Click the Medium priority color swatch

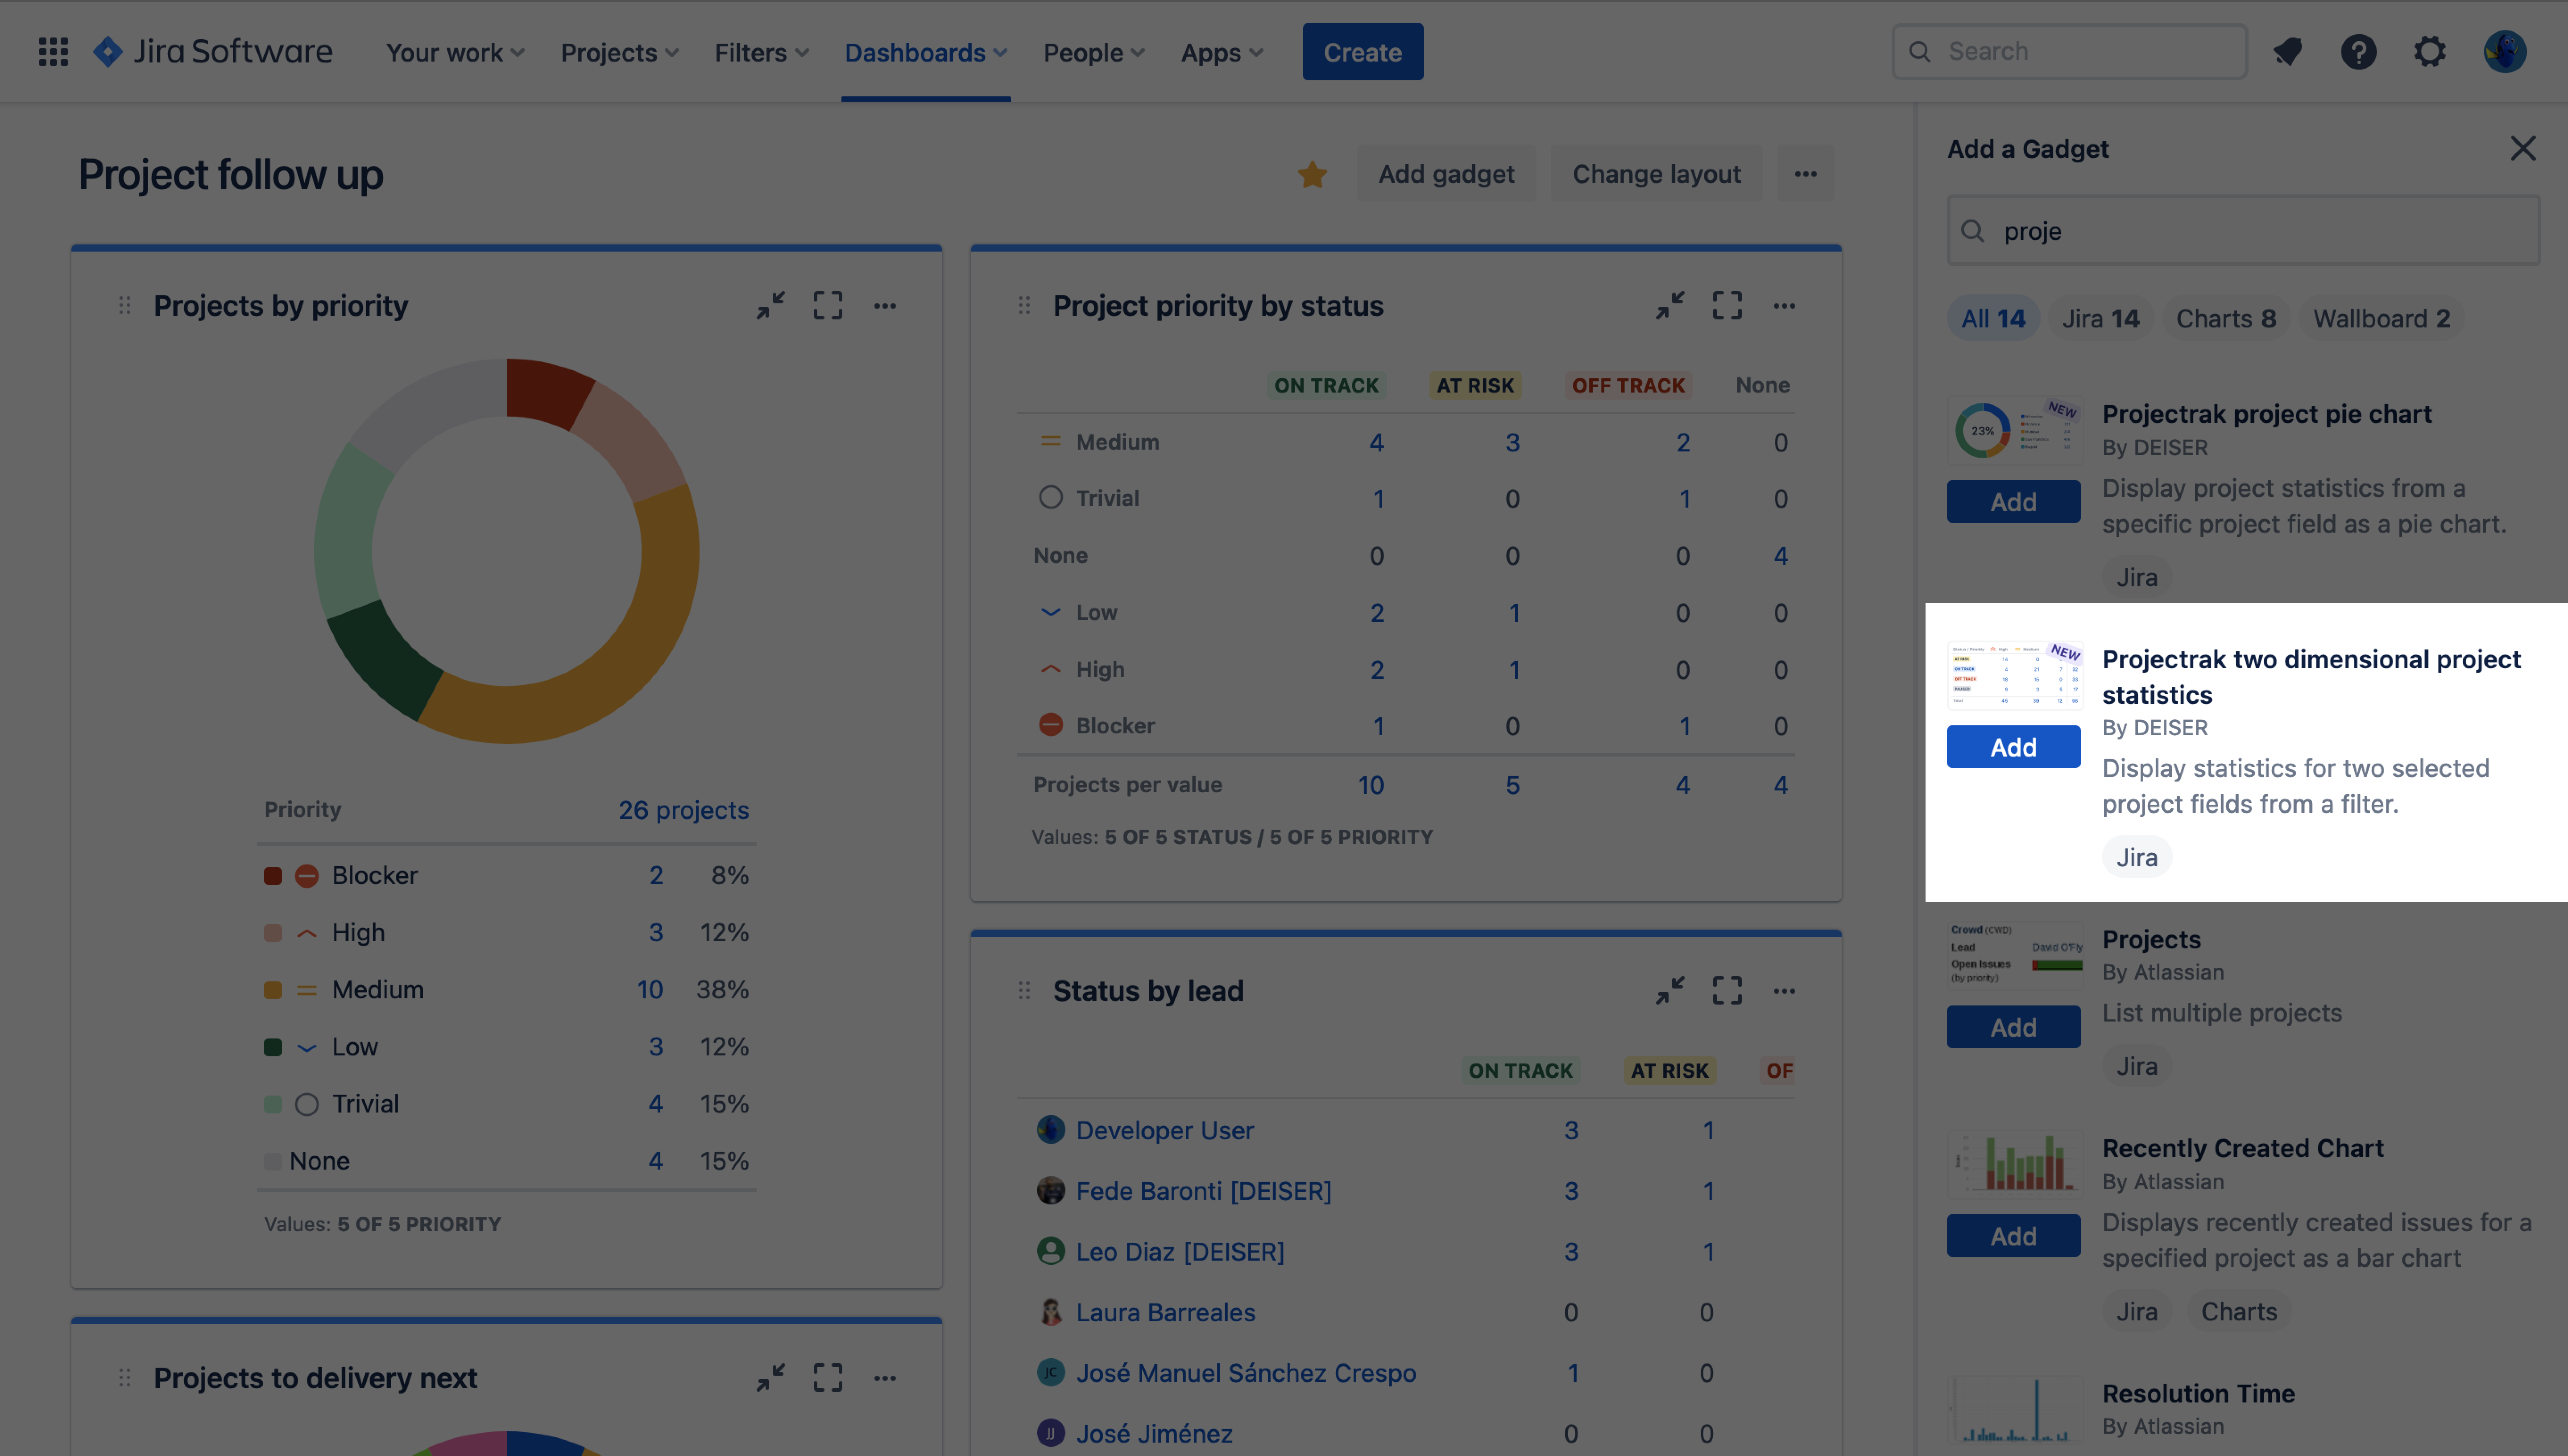(x=272, y=989)
